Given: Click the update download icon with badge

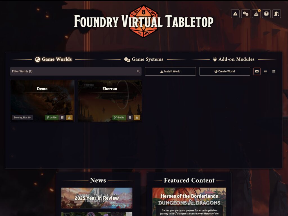Looking at the screenshot, I should tap(256, 14).
